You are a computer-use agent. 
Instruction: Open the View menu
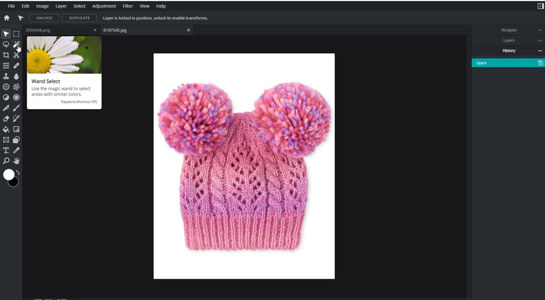tap(144, 6)
